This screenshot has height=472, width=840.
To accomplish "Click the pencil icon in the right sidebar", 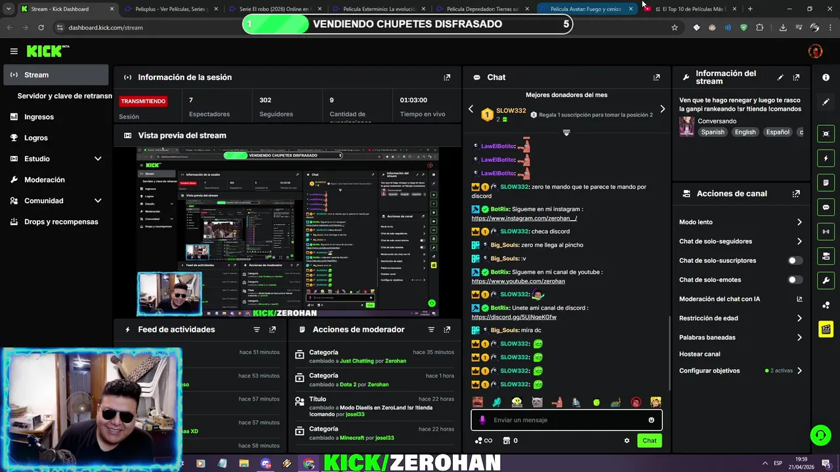I will pyautogui.click(x=826, y=102).
